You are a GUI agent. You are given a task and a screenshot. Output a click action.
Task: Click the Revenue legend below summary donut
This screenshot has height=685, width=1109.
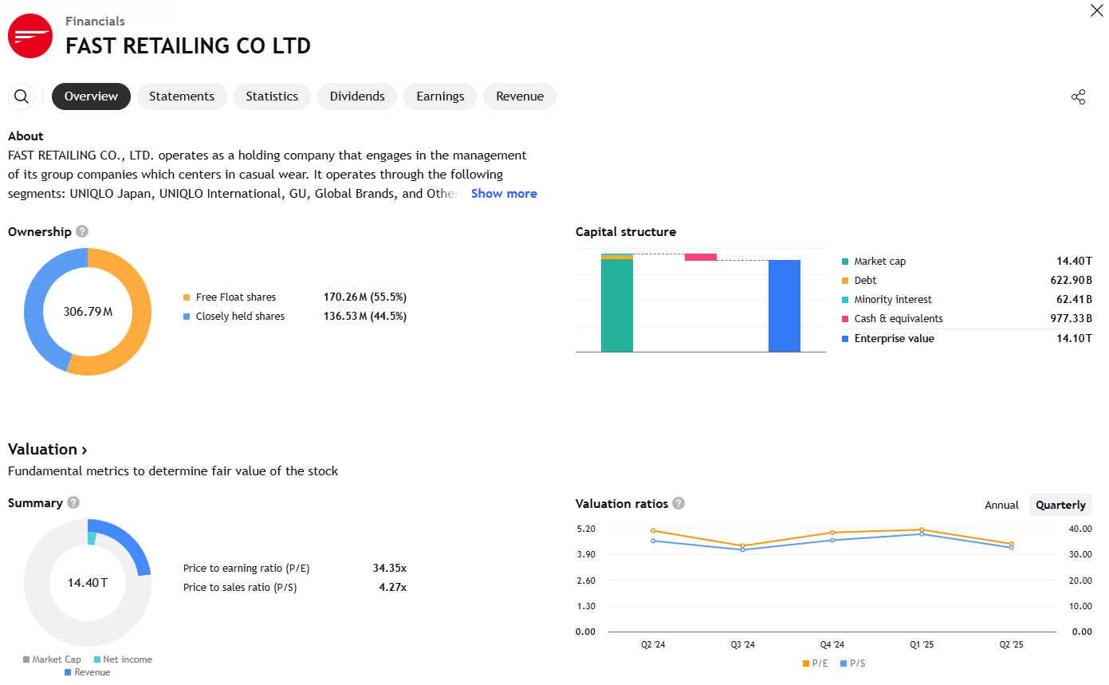coord(87,672)
